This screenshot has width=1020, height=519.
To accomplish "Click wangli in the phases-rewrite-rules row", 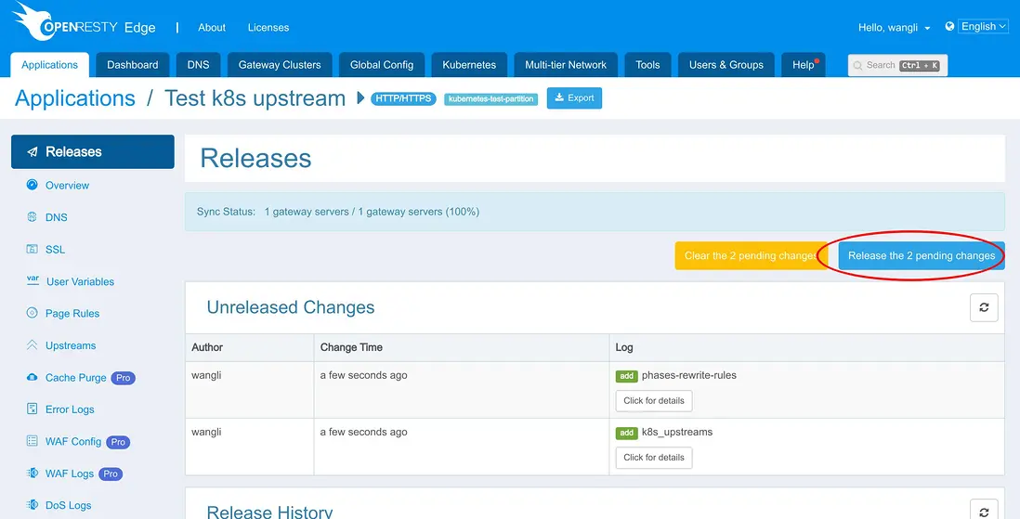I will pyautogui.click(x=206, y=375).
